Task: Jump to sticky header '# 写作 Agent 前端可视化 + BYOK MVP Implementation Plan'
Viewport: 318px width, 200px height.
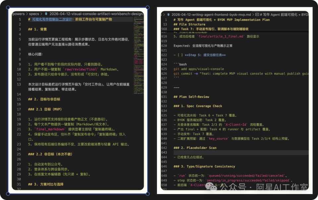Action: click(x=222, y=20)
